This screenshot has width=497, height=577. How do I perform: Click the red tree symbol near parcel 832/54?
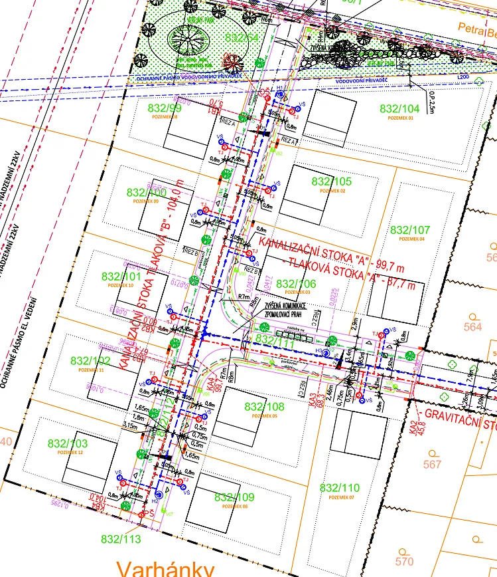[232, 63]
